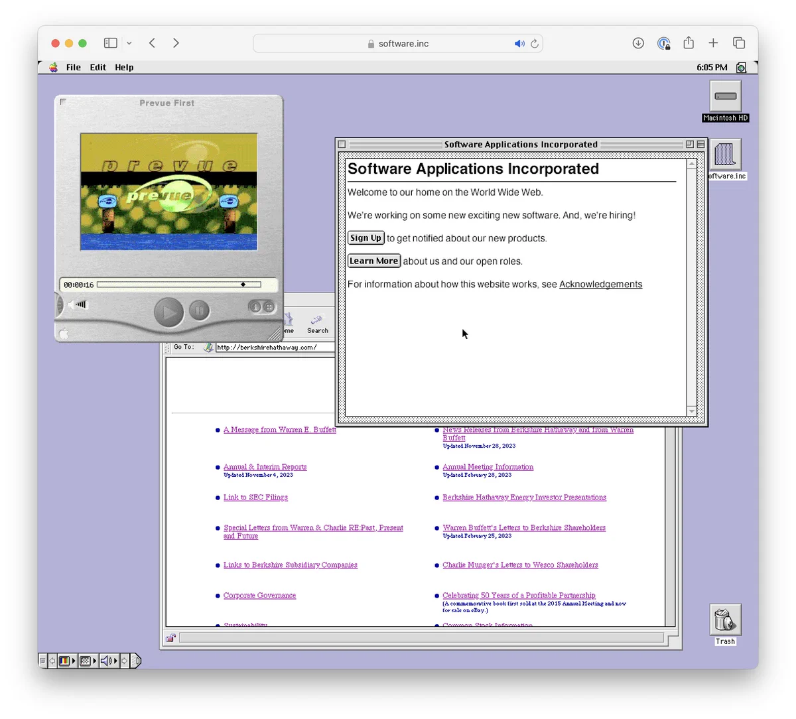Click the Apple menu logo
This screenshot has width=796, height=719.
pos(53,67)
